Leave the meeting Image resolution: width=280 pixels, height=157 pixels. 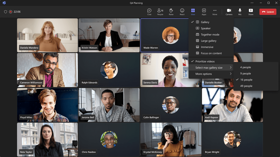coord(268,12)
